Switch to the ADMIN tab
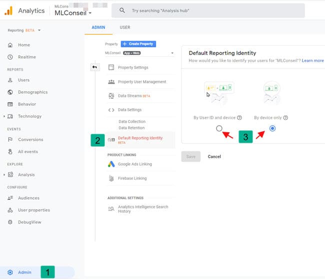Screen dimensions: 325x279 point(98,27)
